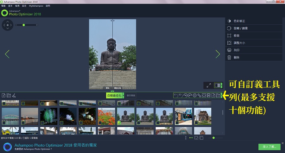Click the horizontal green arrows icon
This screenshot has width=285, height=153.
(x=191, y=138)
